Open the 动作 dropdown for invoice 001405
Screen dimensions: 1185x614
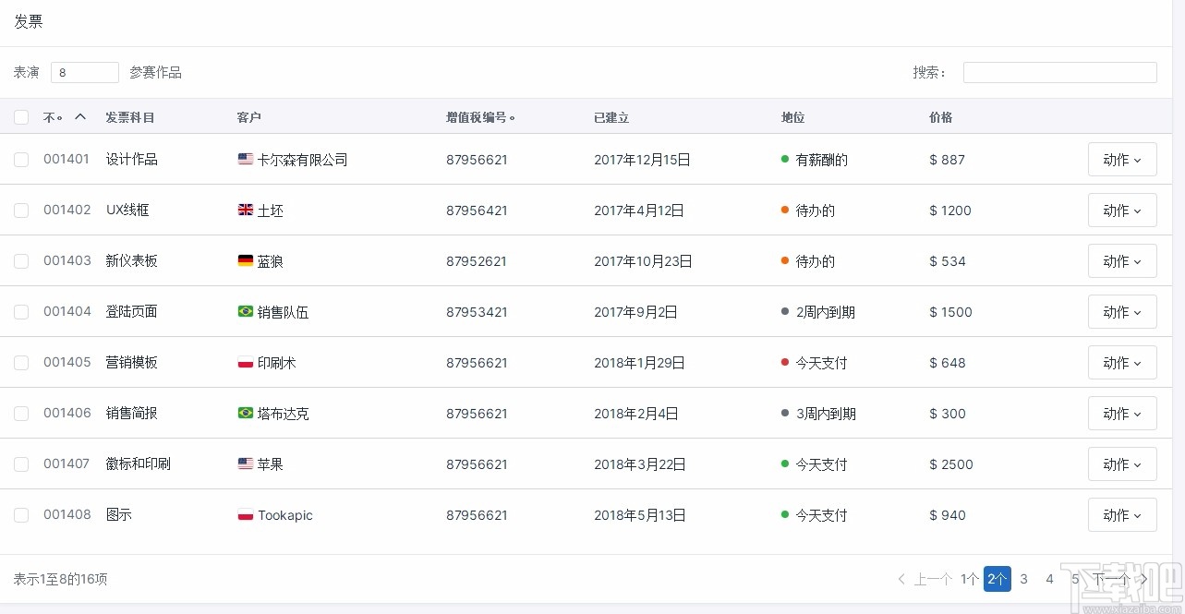click(x=1122, y=362)
